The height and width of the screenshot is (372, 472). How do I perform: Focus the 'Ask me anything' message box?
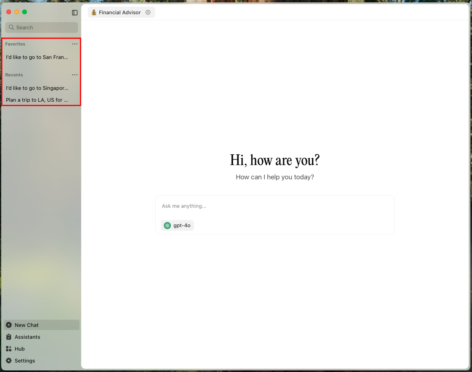pyautogui.click(x=275, y=206)
